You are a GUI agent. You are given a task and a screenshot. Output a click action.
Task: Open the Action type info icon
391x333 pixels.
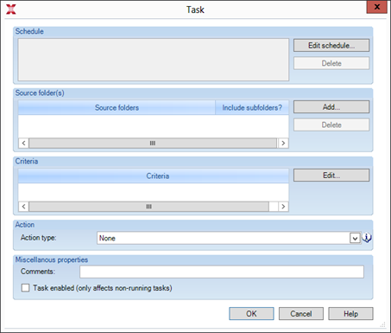[x=367, y=238]
